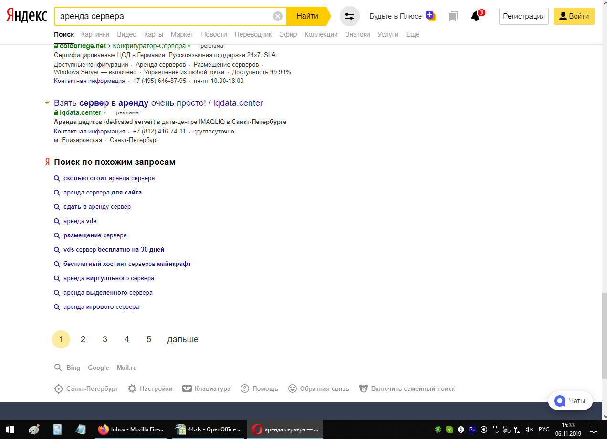607x439 pixels.
Task: Go to results page 5
Action: click(x=149, y=339)
